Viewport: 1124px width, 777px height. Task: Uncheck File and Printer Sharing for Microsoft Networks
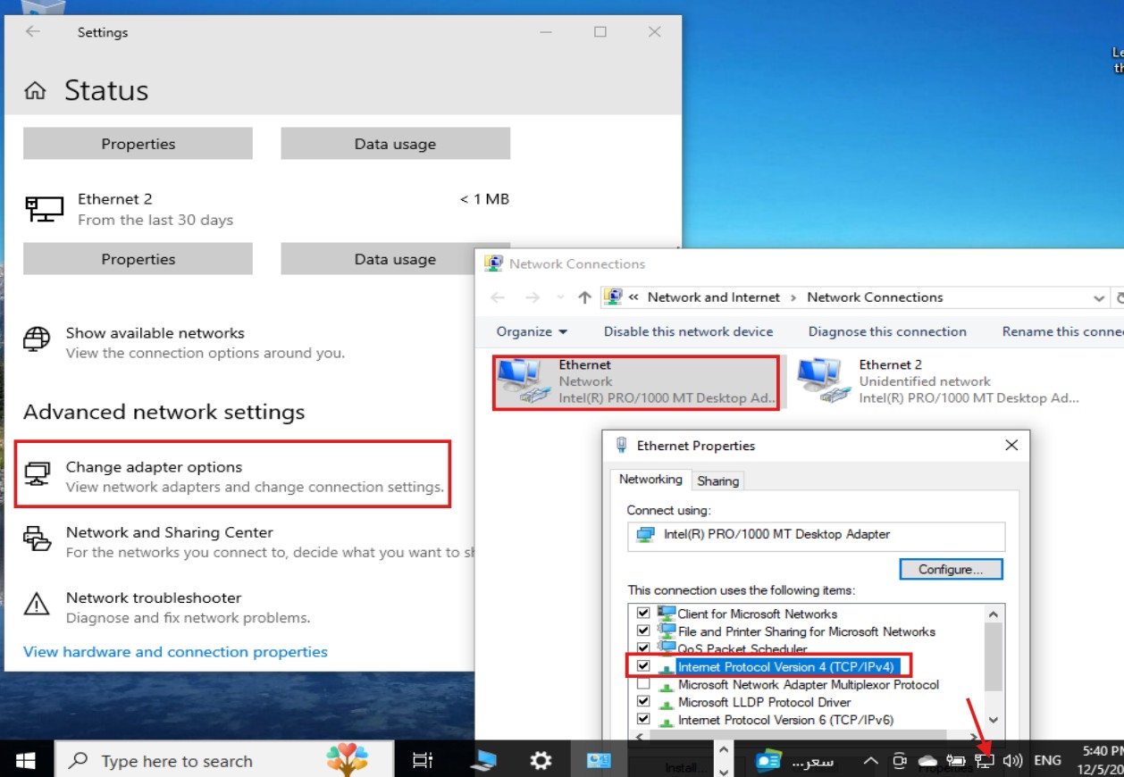[642, 631]
